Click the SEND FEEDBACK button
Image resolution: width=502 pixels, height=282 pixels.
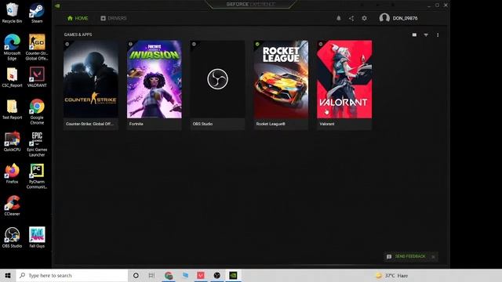pyautogui.click(x=406, y=256)
